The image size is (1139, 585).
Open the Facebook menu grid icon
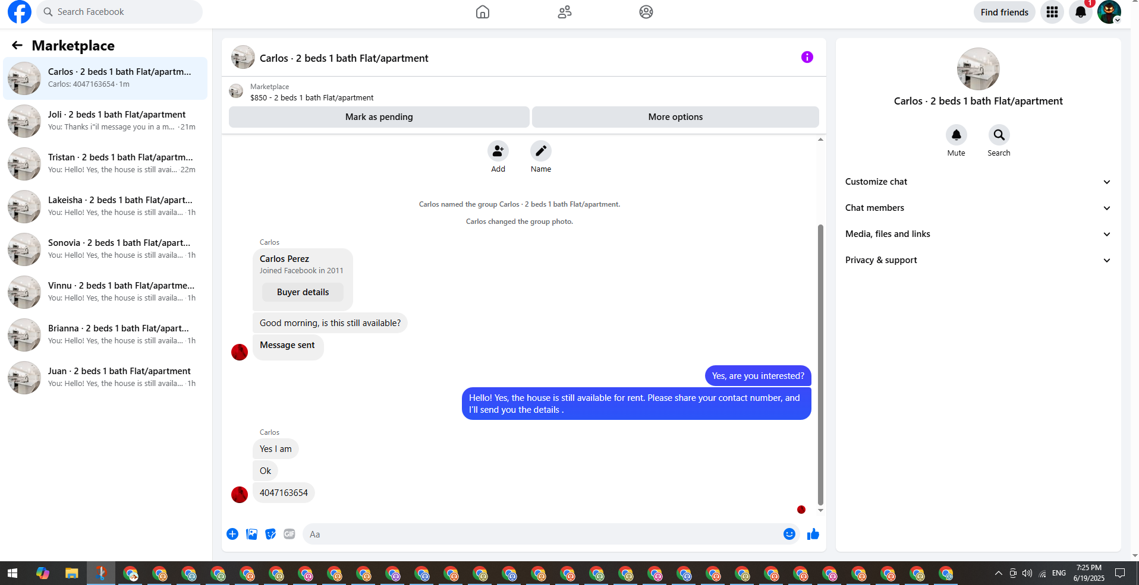[1052, 12]
